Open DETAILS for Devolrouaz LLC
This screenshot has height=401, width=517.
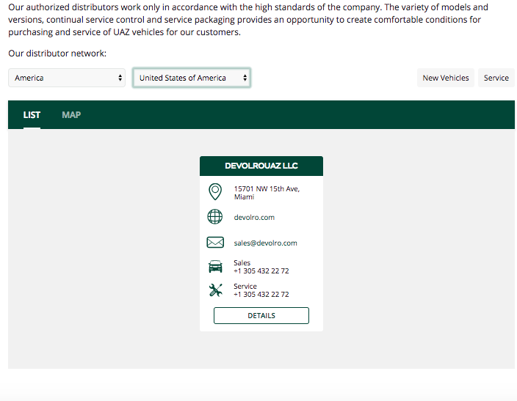pyautogui.click(x=261, y=316)
